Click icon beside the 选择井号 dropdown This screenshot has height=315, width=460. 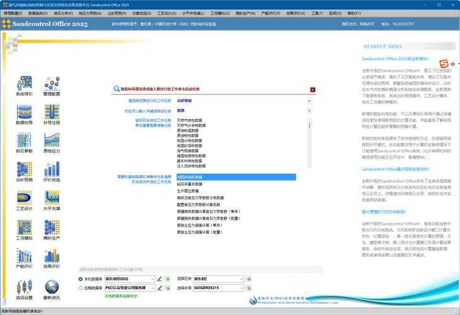point(249,288)
